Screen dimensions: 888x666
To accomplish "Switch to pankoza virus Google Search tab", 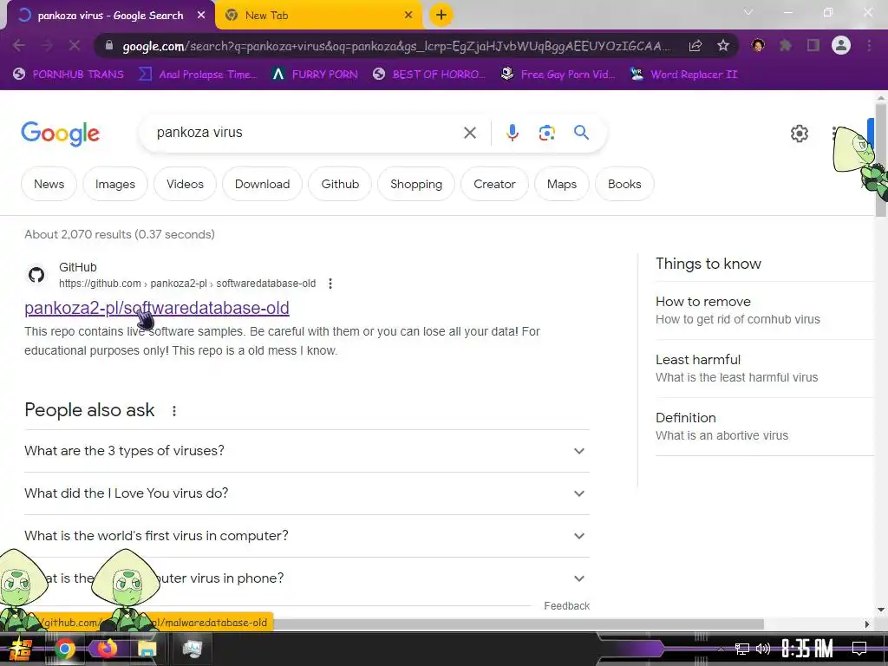I will click(110, 16).
